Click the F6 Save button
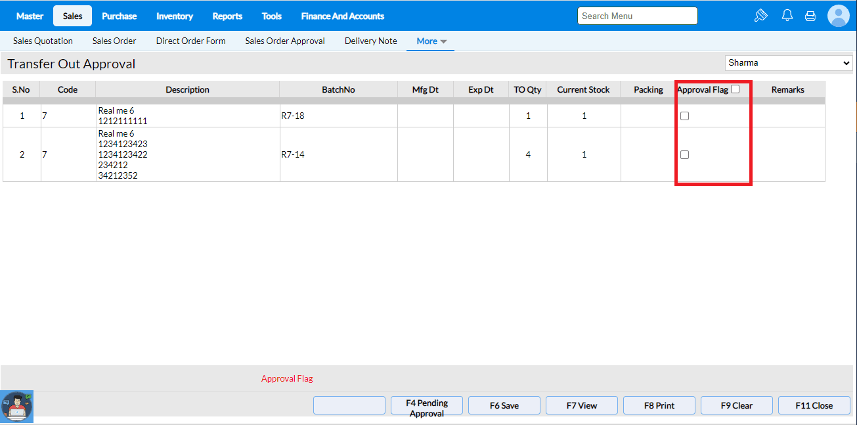The height and width of the screenshot is (425, 857). [504, 405]
